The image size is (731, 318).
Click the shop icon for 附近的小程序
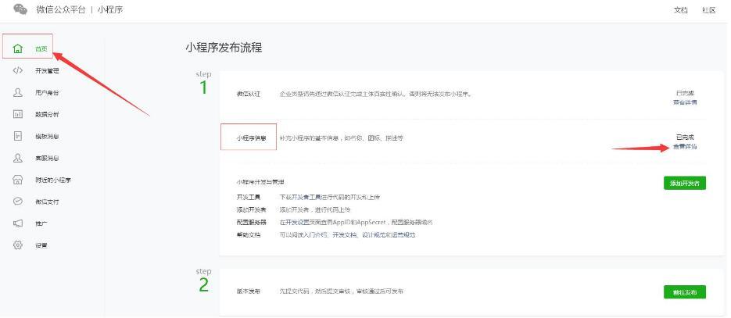coord(18,180)
